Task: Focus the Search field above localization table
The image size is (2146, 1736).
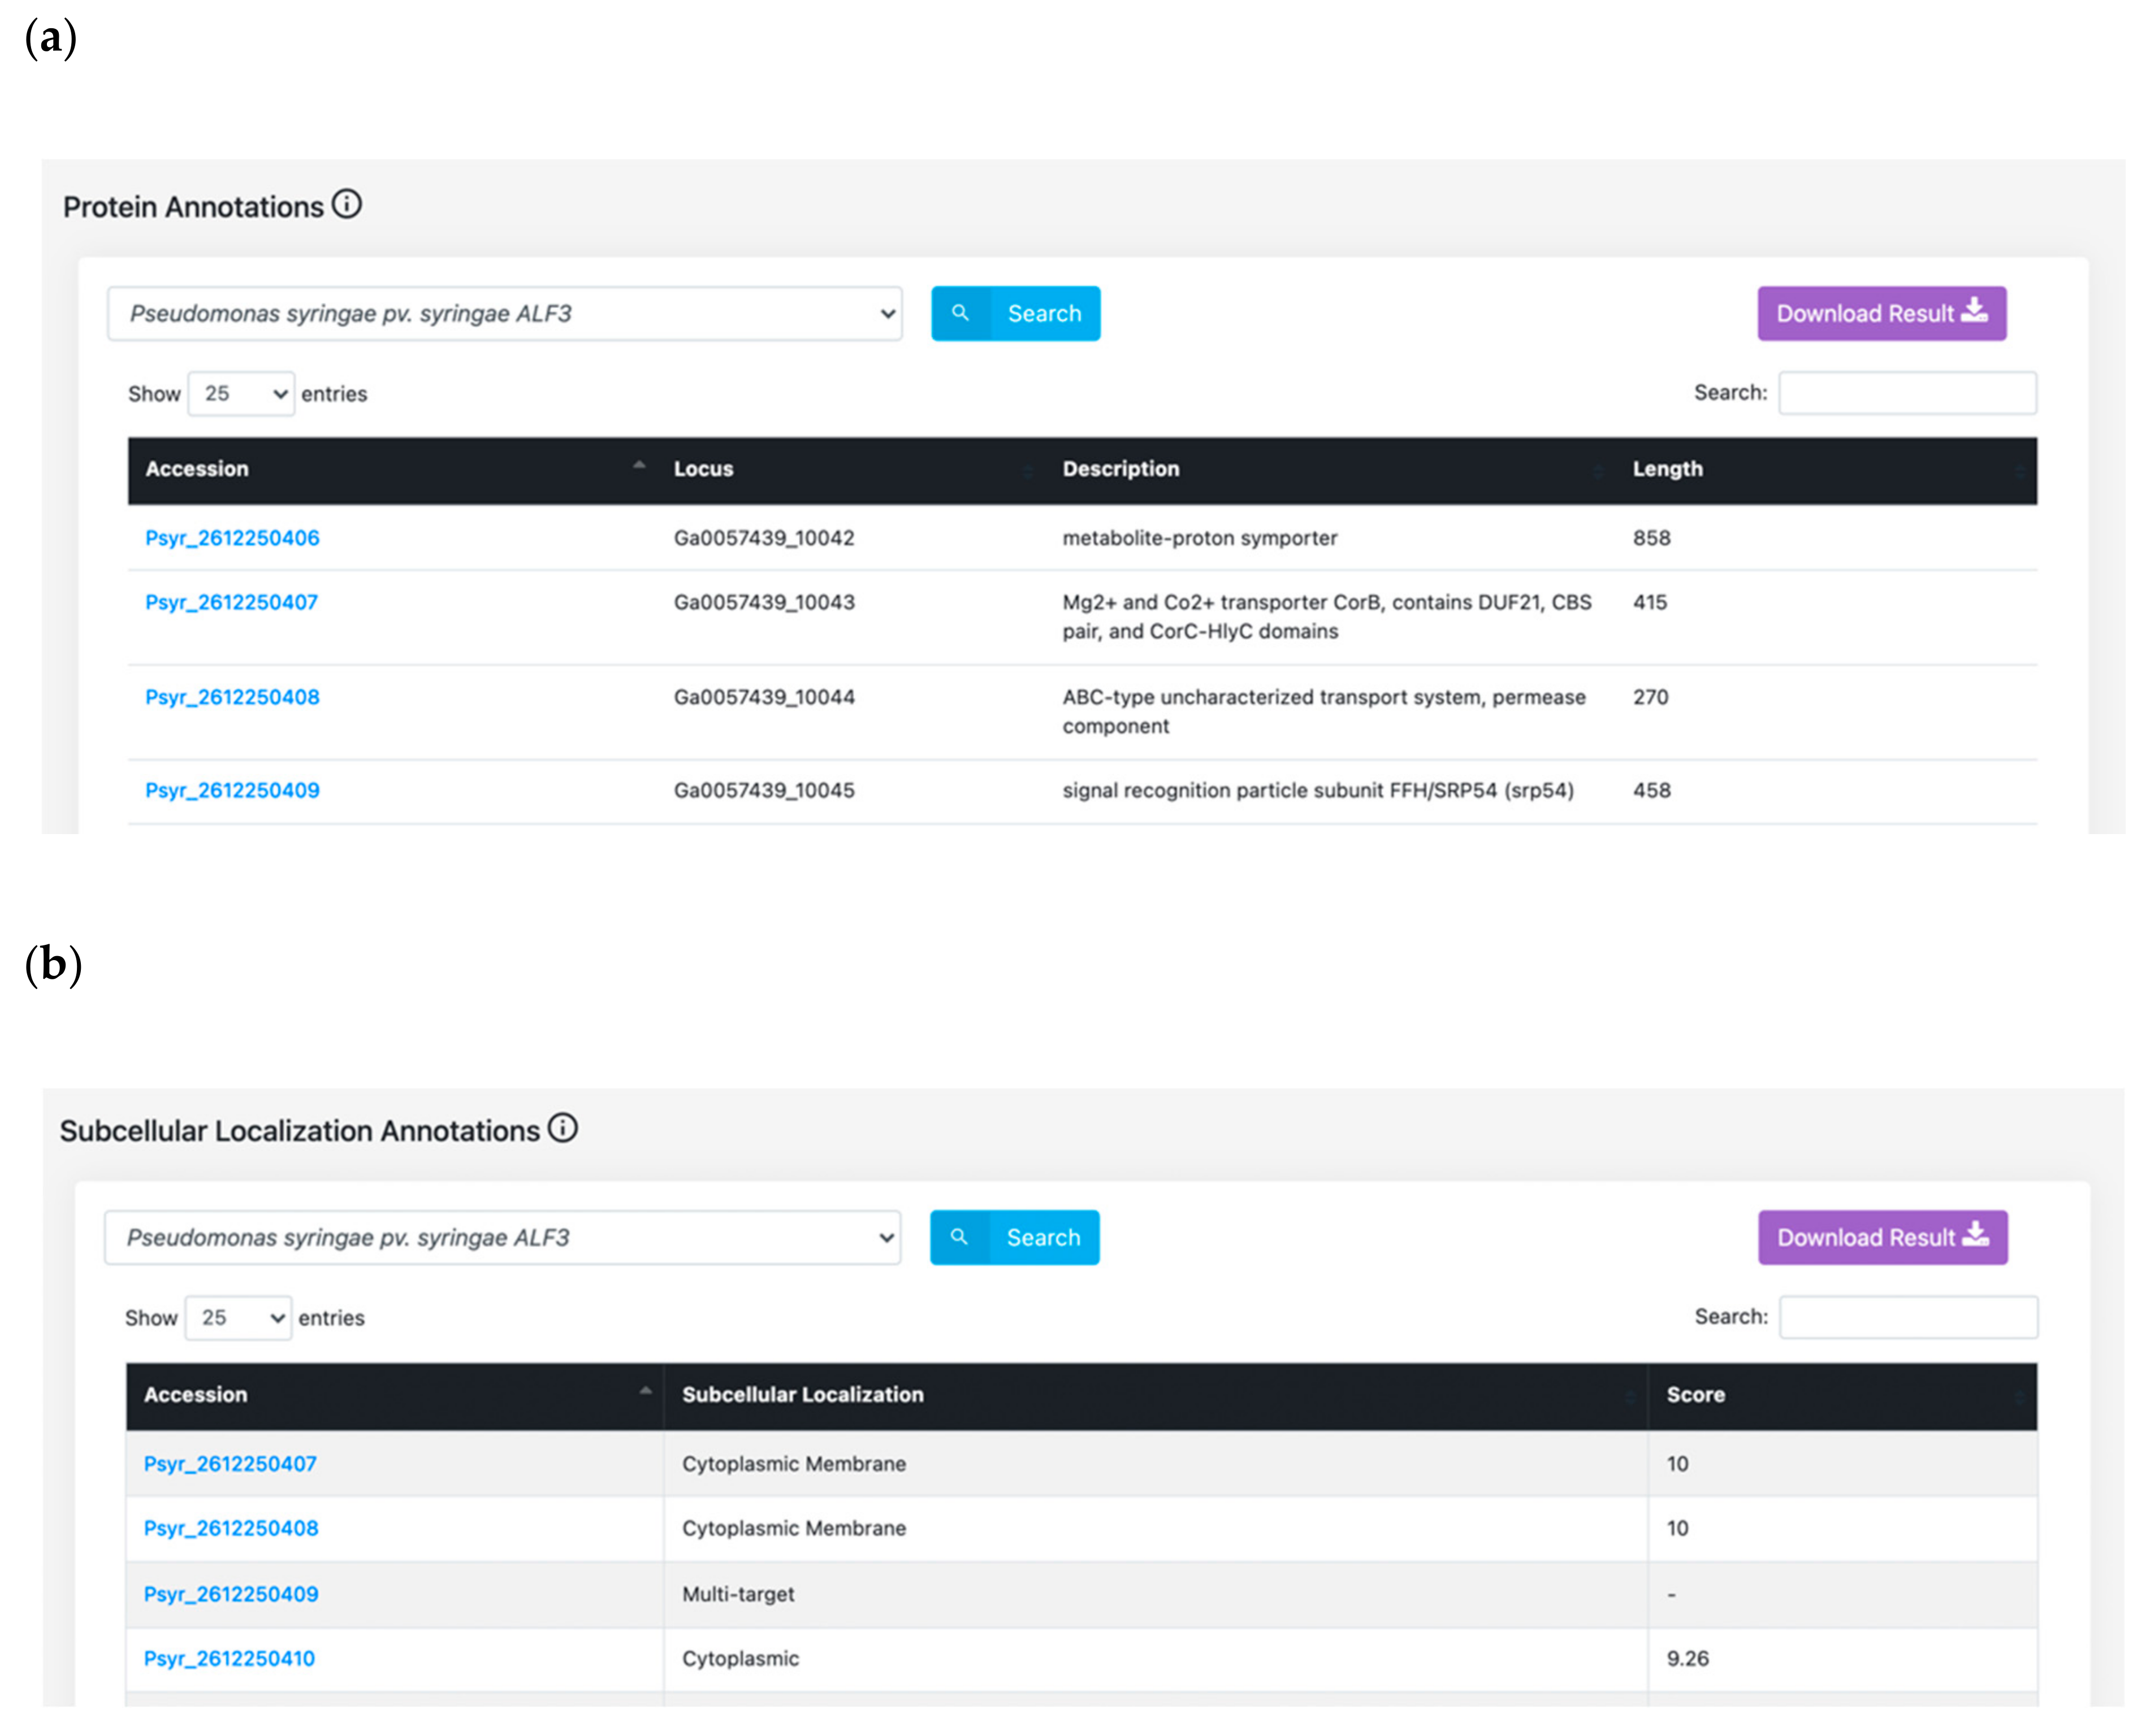Action: tap(1908, 1316)
